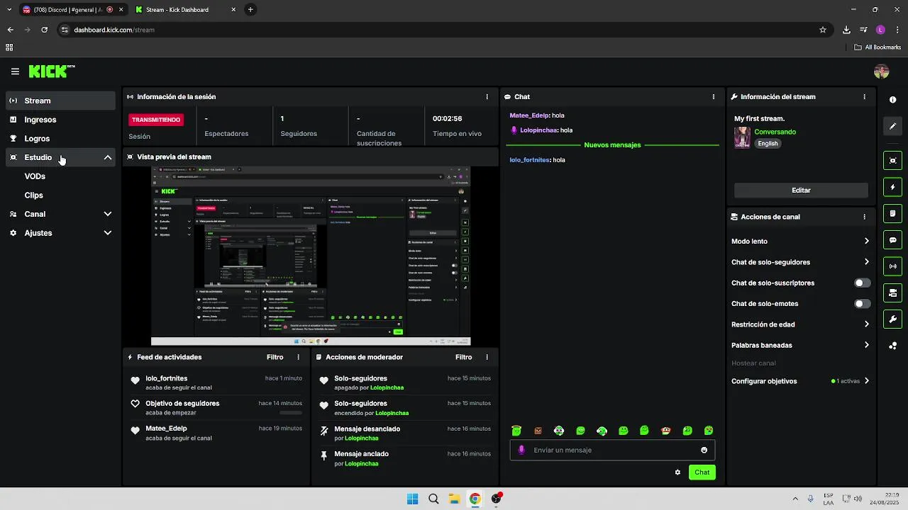
Task: Toggle the chat bubble widget icon in the right sidebar
Action: point(893,240)
